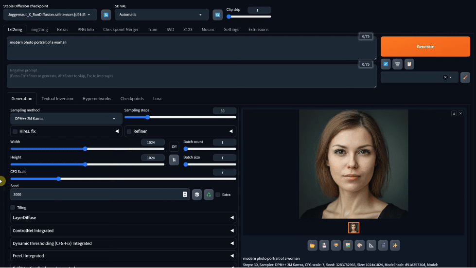Open the styles dropdown arrow
Viewport: 476px width, 268px height.
click(x=451, y=77)
